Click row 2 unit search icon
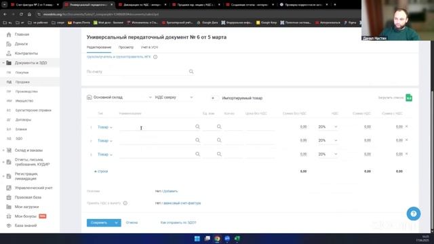The height and width of the screenshot is (244, 434). click(219, 140)
